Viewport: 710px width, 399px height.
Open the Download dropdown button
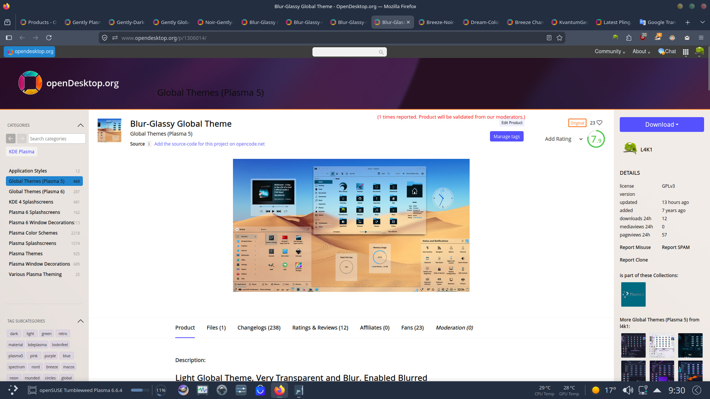click(662, 125)
